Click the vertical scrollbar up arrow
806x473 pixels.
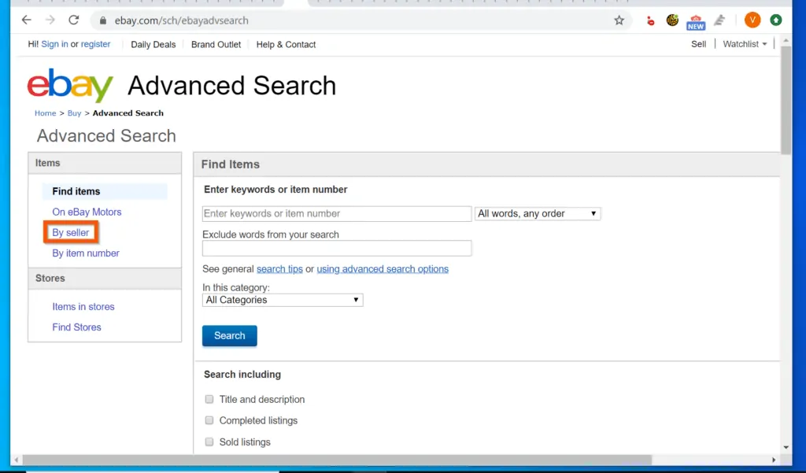786,40
